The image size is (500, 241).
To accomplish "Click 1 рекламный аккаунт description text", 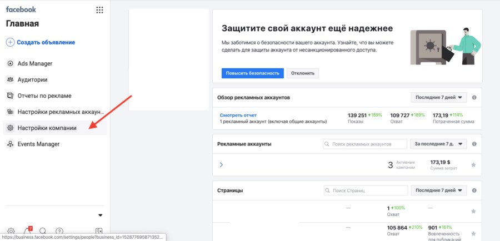I will pos(273,122).
